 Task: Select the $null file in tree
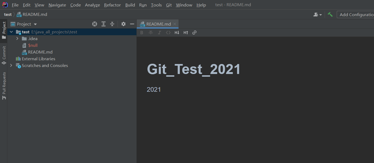pos(33,45)
